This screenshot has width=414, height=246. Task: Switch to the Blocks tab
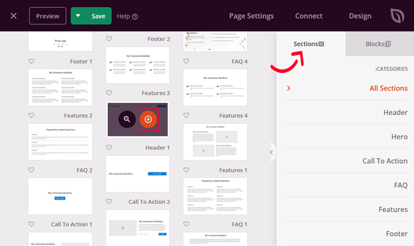pyautogui.click(x=379, y=44)
